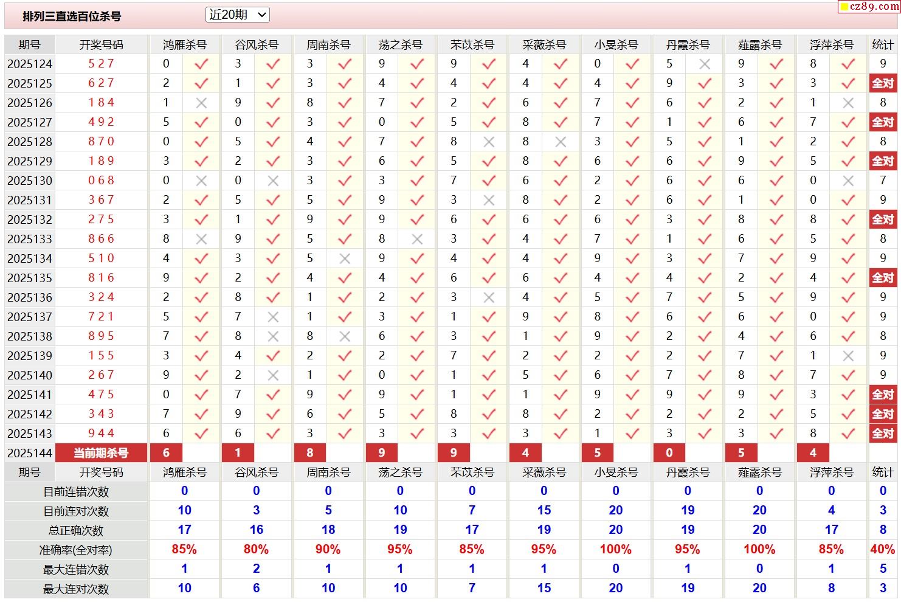Click the gray X in 丹霞杀号 for 2025124
This screenshot has width=901, height=602.
click(705, 64)
